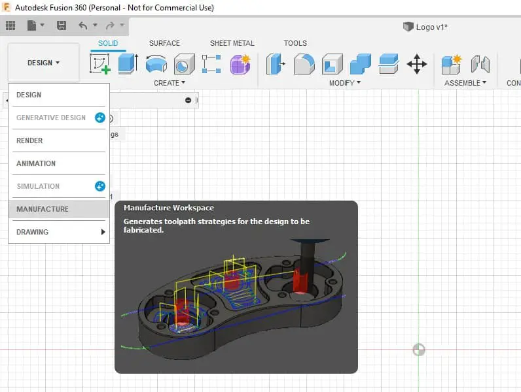Expand the ASSEMBLE menu
521x392 pixels.
click(465, 83)
